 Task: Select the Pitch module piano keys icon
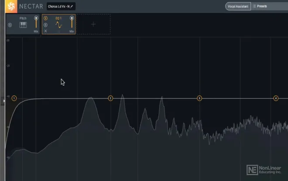(x=23, y=25)
